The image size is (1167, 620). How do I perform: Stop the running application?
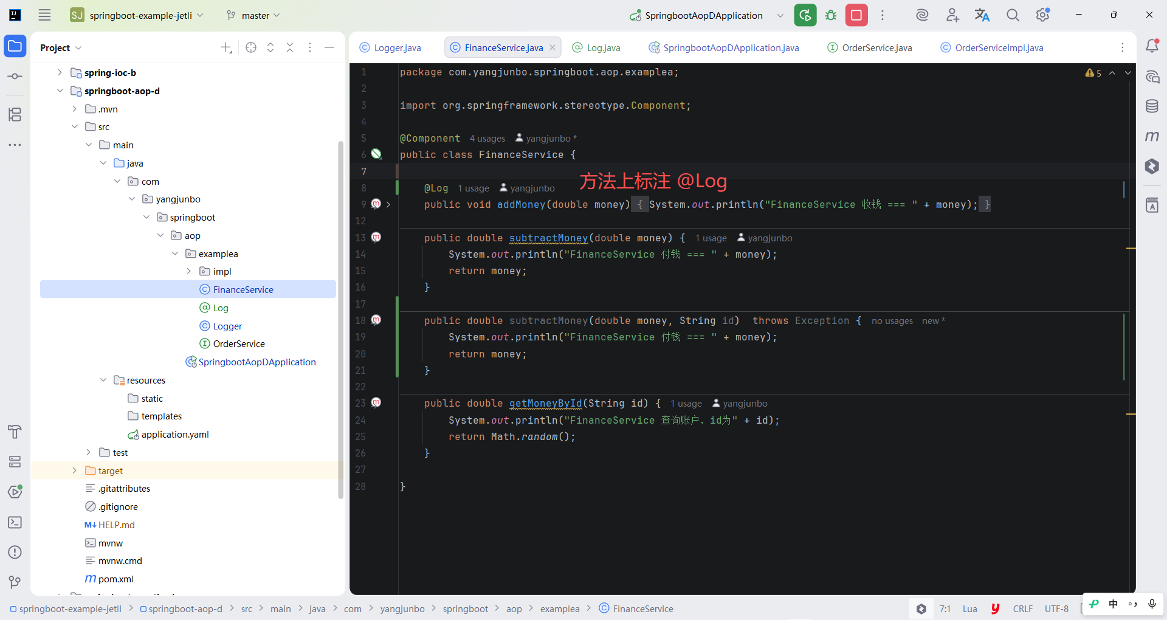[x=856, y=15]
